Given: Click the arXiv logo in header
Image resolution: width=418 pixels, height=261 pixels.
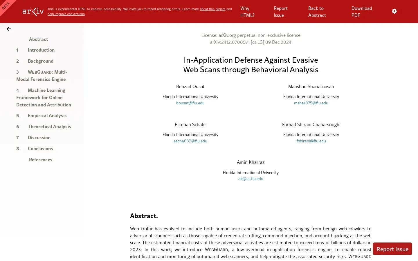Looking at the screenshot, I should click(33, 12).
